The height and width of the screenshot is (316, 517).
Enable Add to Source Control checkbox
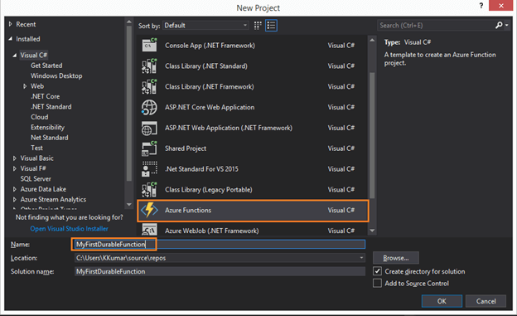377,283
